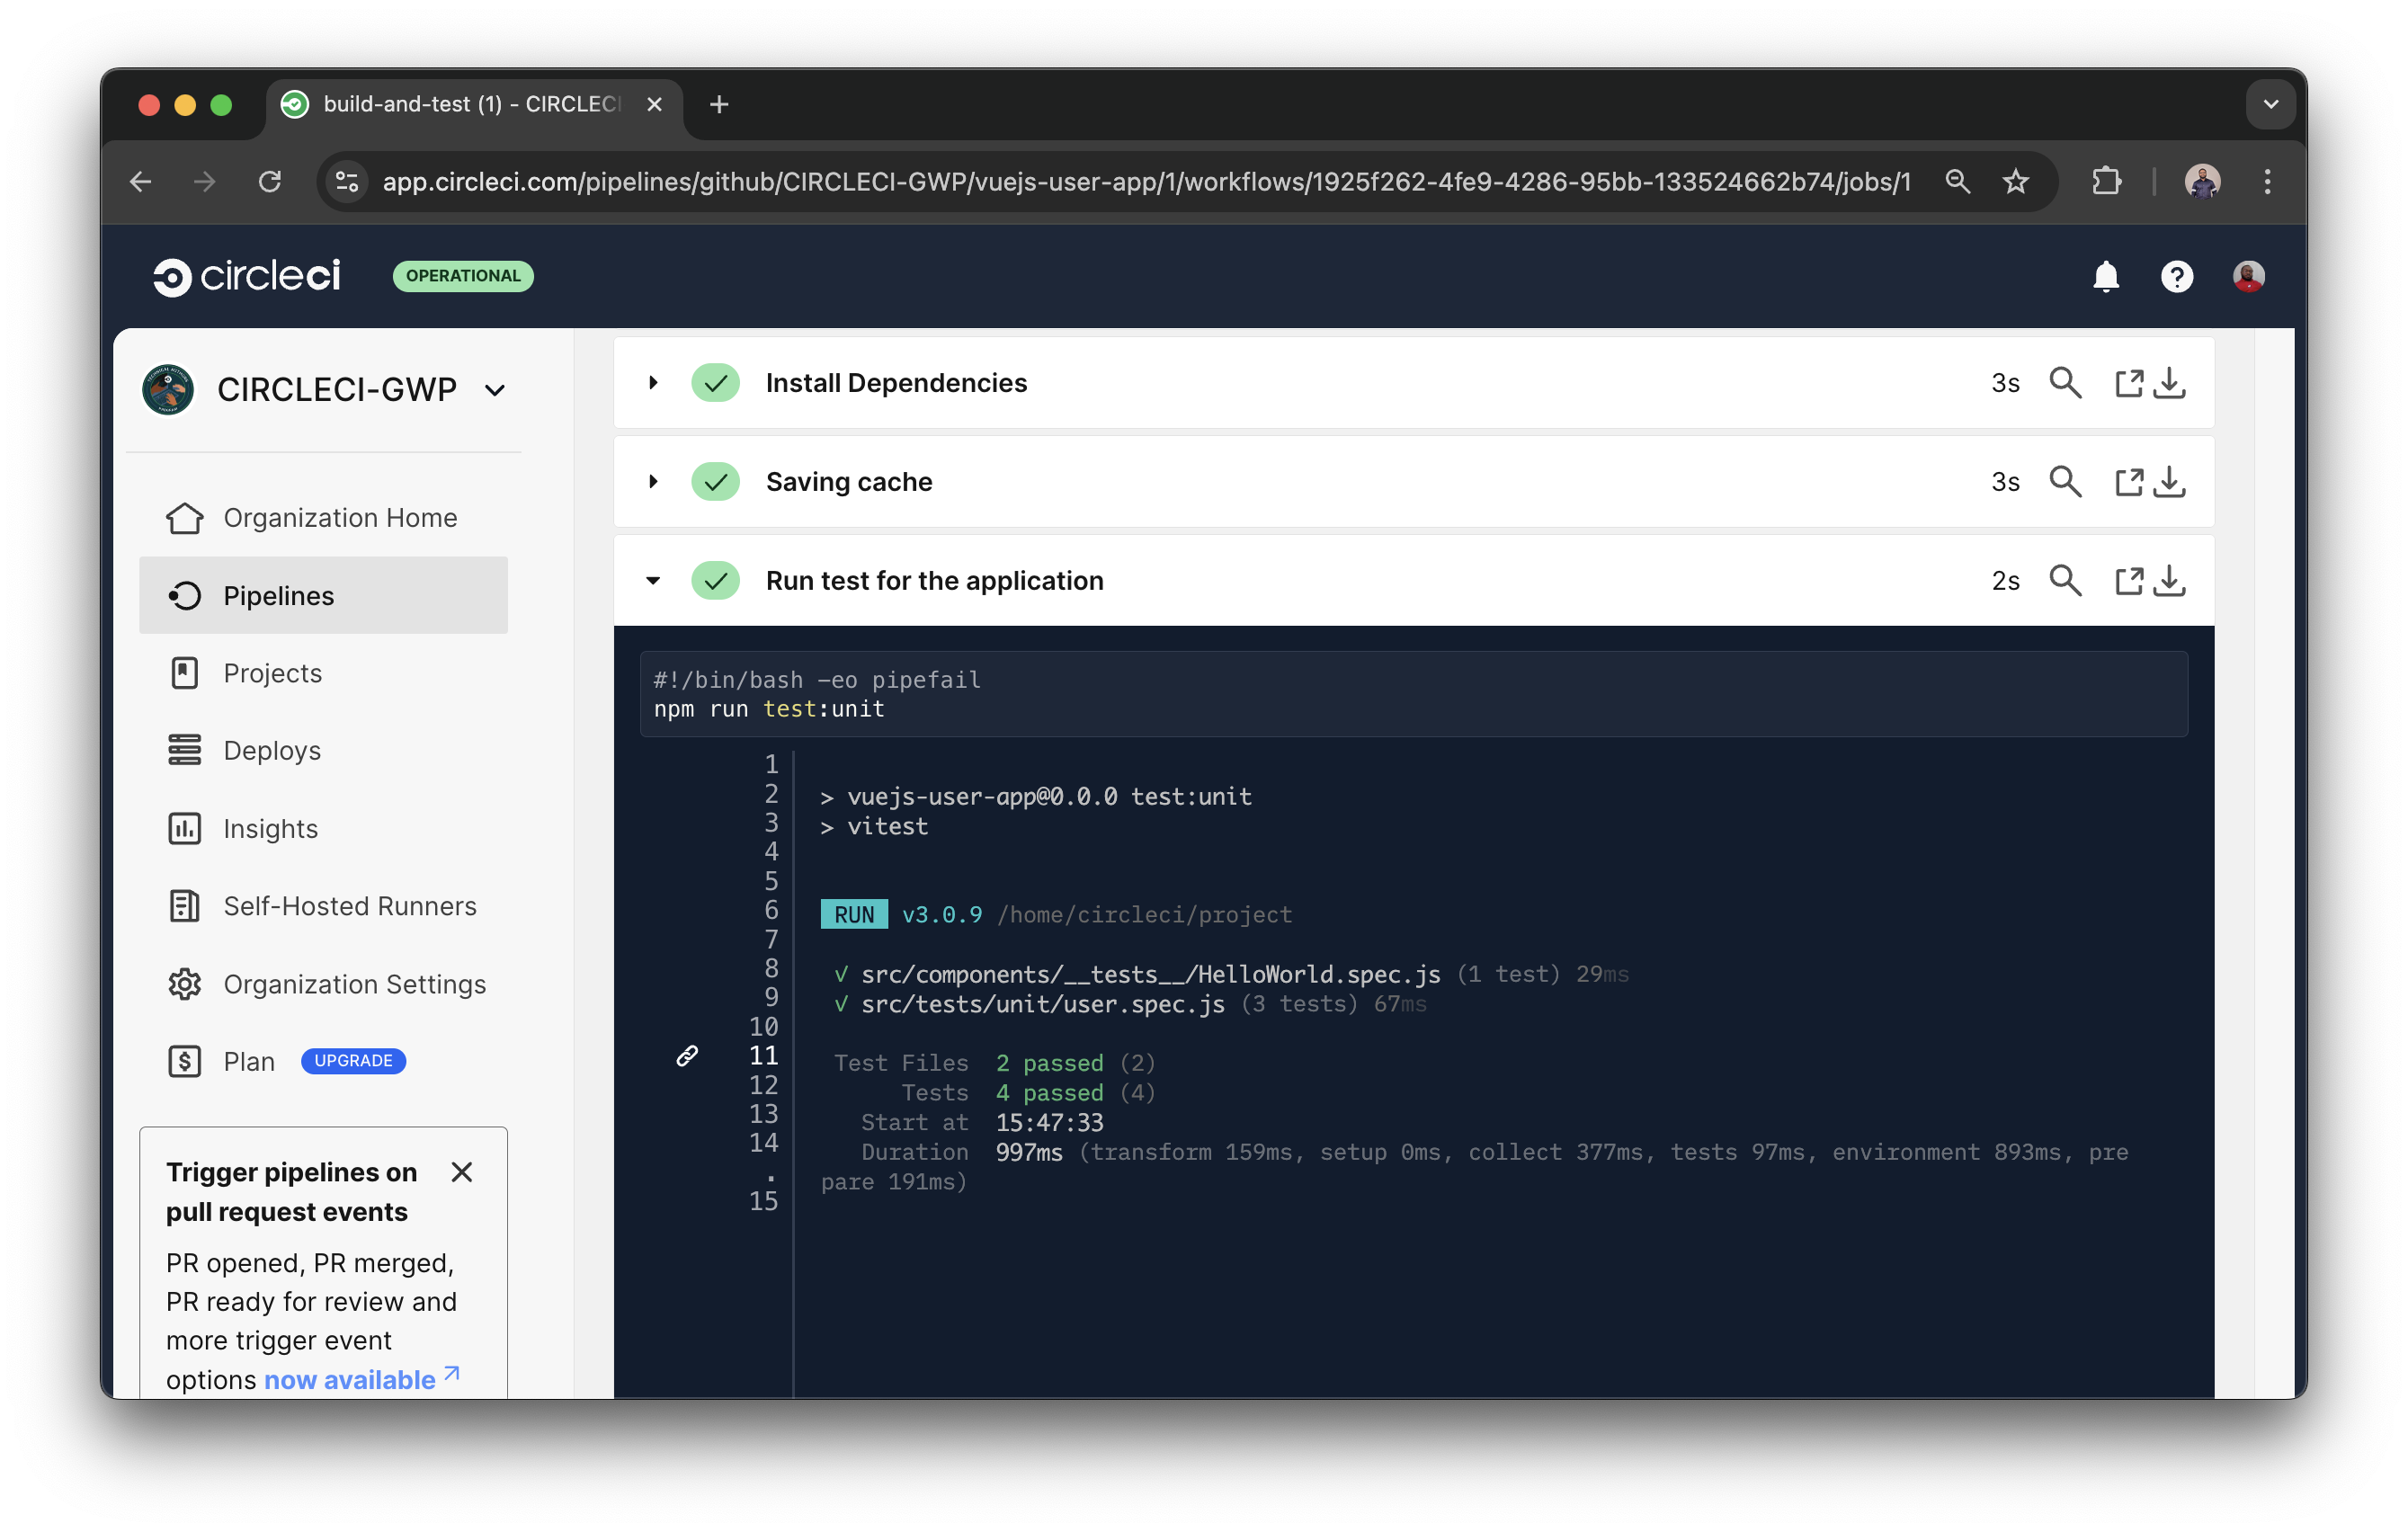Expand the Install Dependencies step
The width and height of the screenshot is (2408, 1532).
pyautogui.click(x=654, y=382)
